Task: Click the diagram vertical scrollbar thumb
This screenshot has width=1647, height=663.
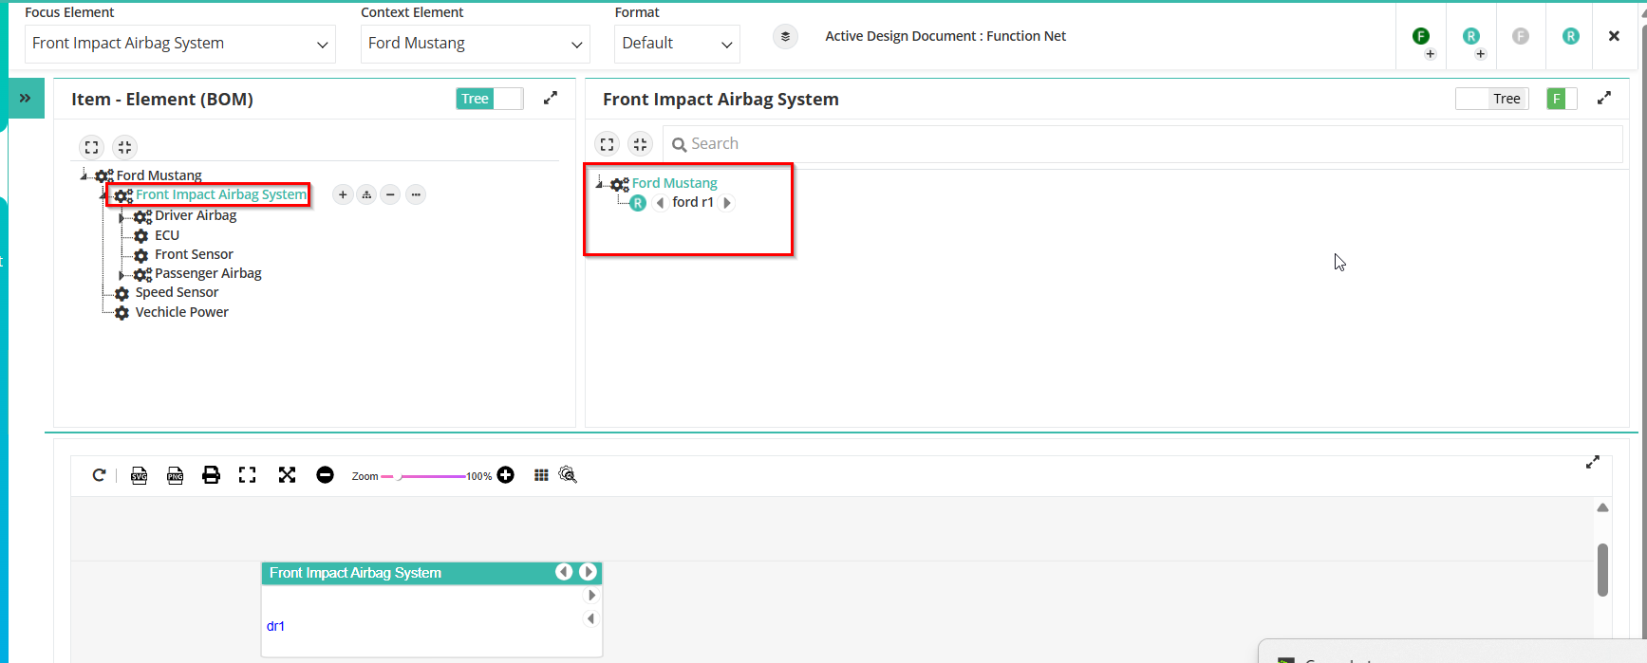Action: (x=1602, y=569)
